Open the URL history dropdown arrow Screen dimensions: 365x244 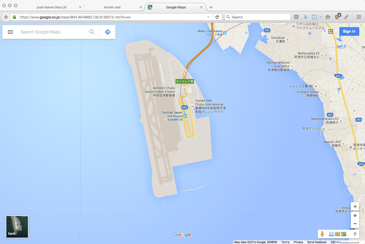208,17
